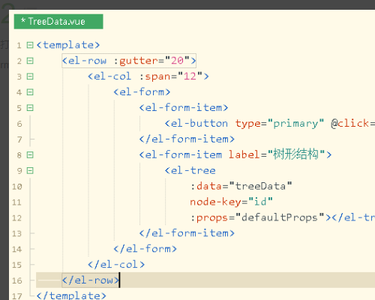Click the closing </el-form-item> on line 13
Viewport: 375px width, 300px height.
click(x=187, y=233)
